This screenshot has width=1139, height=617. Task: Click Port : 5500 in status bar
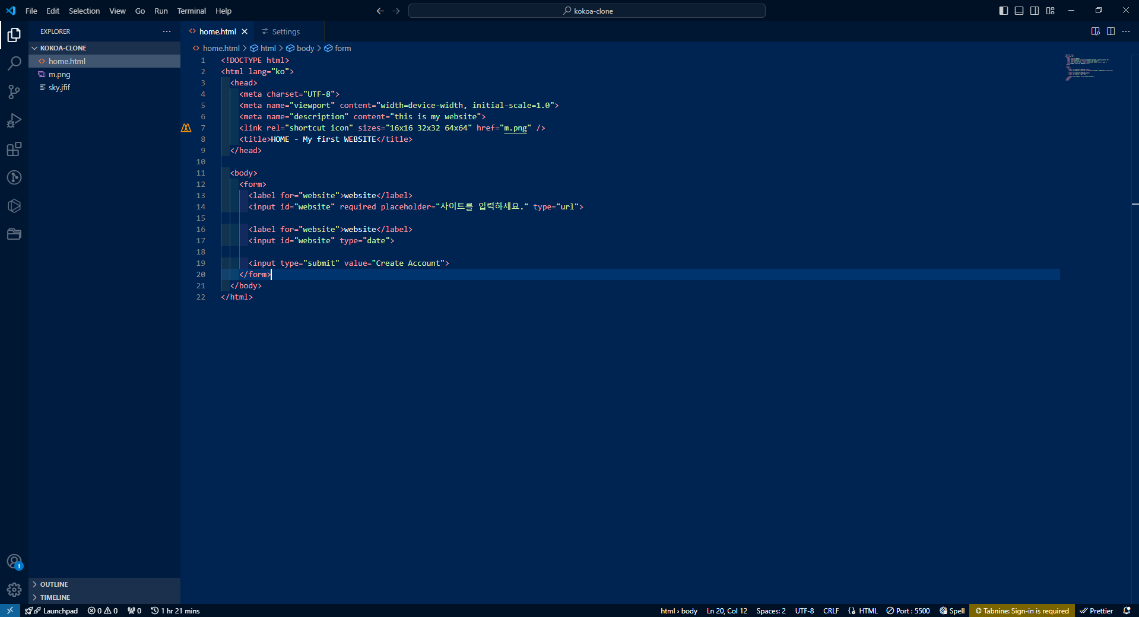point(908,610)
